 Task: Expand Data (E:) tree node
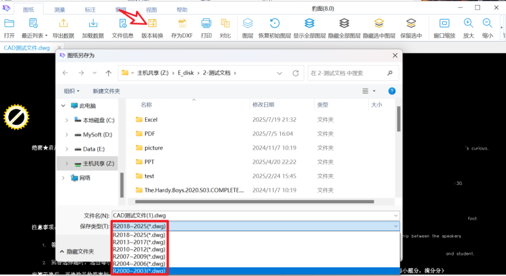[67, 149]
